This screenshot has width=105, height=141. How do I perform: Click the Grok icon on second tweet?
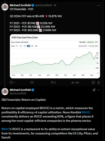94,90
